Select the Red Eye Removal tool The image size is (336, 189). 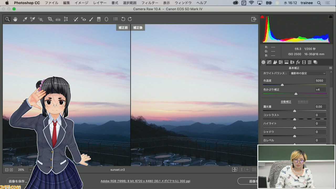click(x=83, y=19)
